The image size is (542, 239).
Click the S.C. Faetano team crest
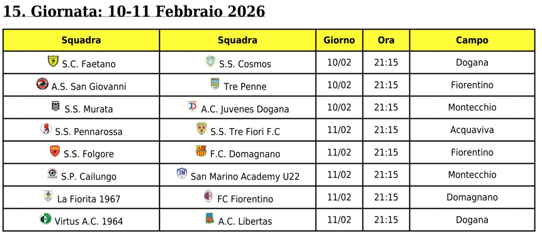53,62
